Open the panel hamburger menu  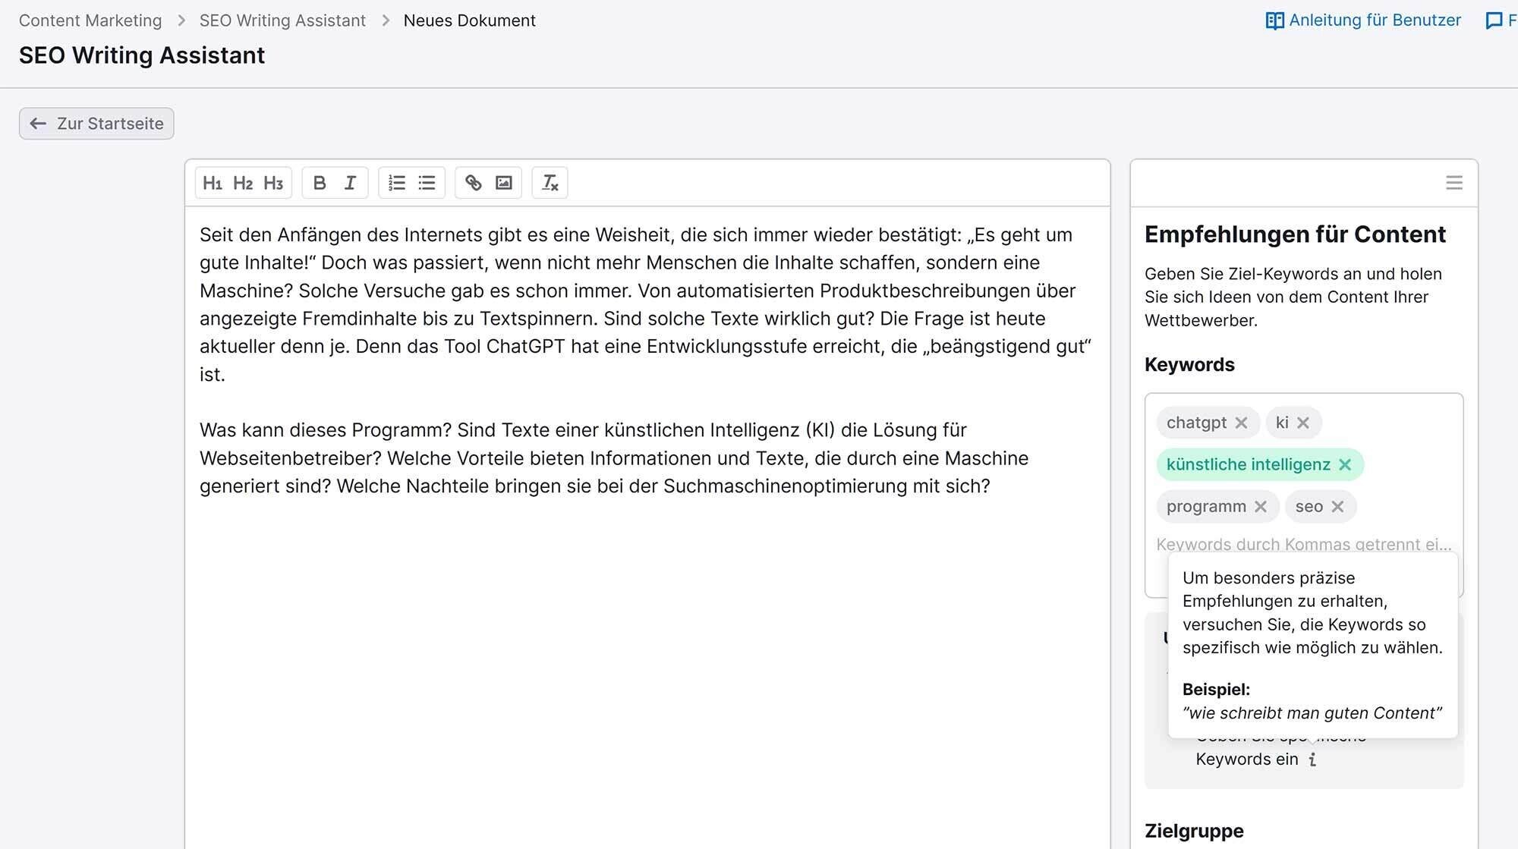click(x=1454, y=182)
